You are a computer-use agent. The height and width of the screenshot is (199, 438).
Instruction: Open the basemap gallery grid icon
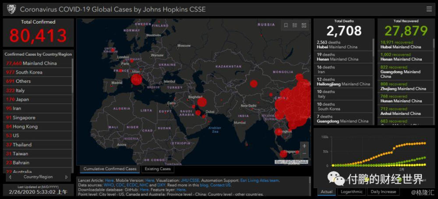coord(304,25)
